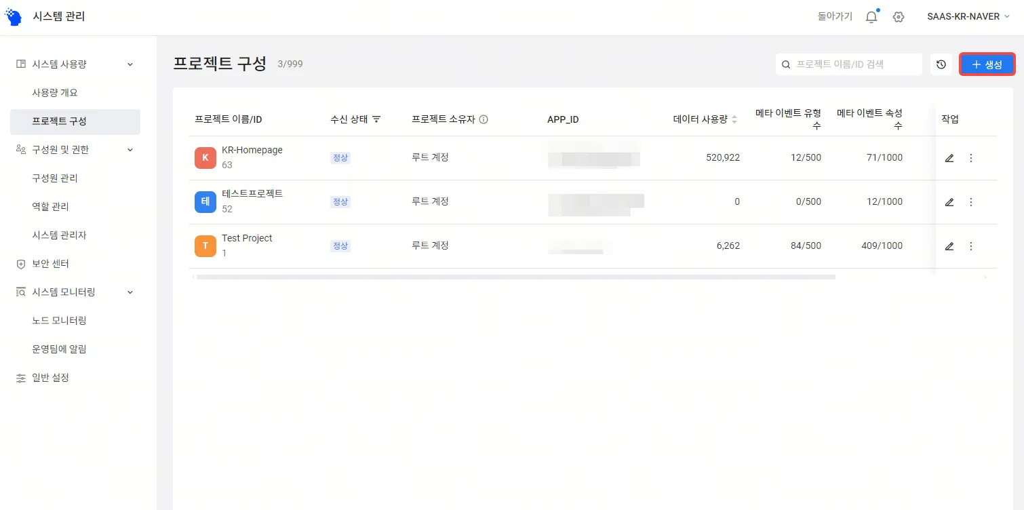1024x510 pixels.
Task: Click the KR-Homepage project name
Action: click(252, 150)
